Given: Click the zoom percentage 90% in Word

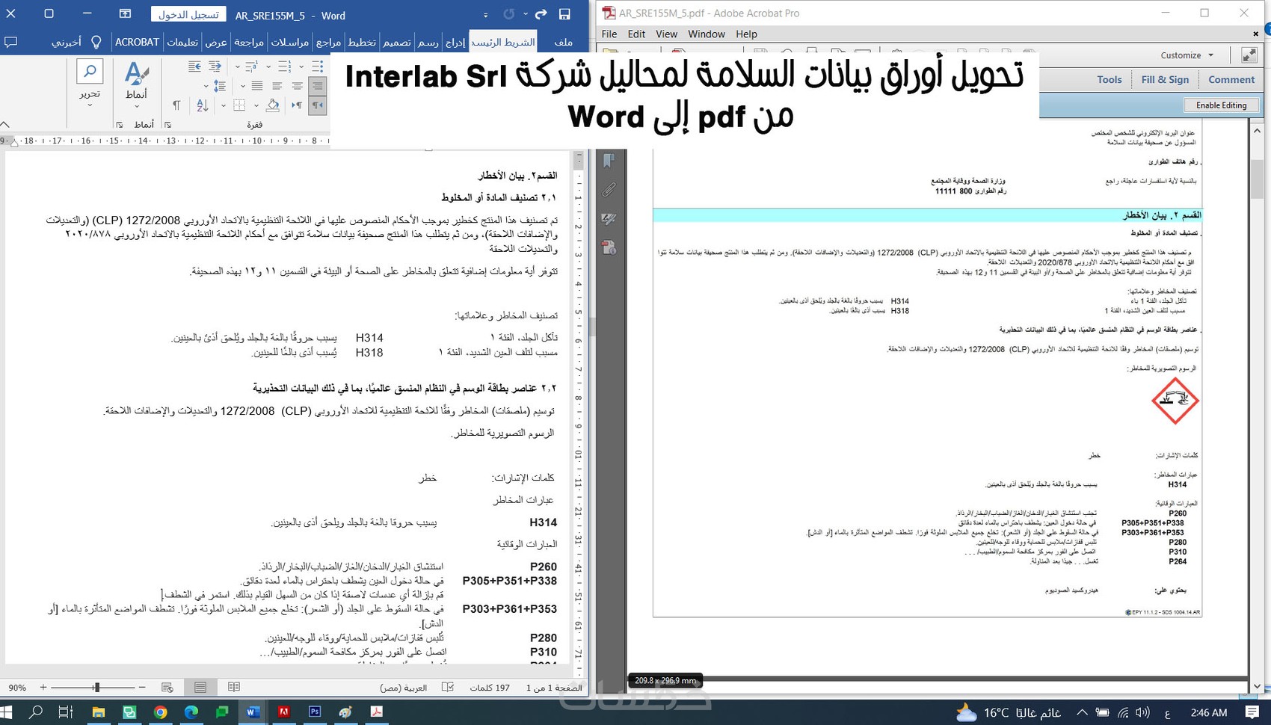Looking at the screenshot, I should click(17, 687).
